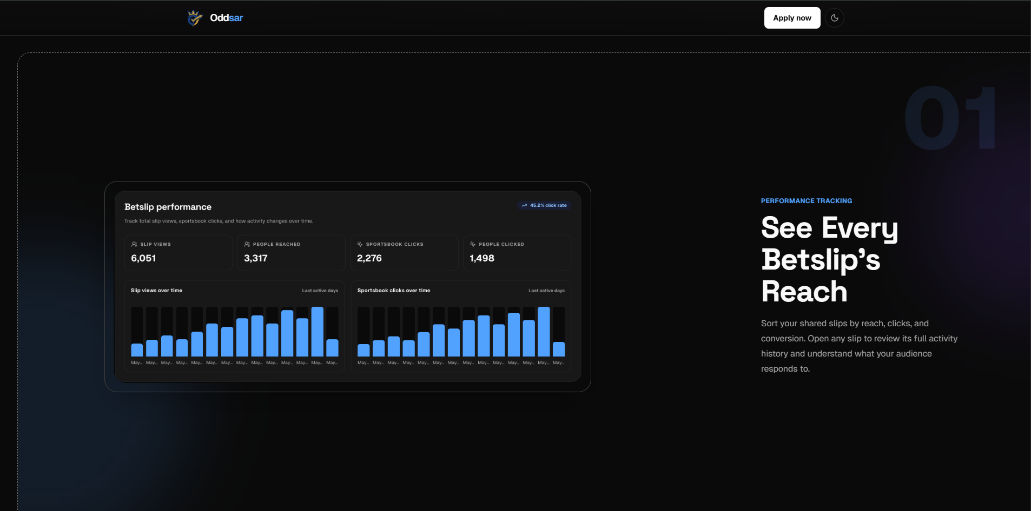Click the Oddsar crown logo icon
The image size is (1031, 511).
195,18
